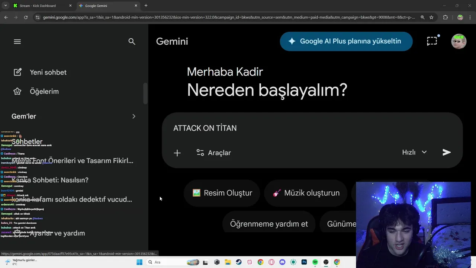Click the sidebar search magnifier icon
This screenshot has height=268, width=476.
click(x=132, y=42)
